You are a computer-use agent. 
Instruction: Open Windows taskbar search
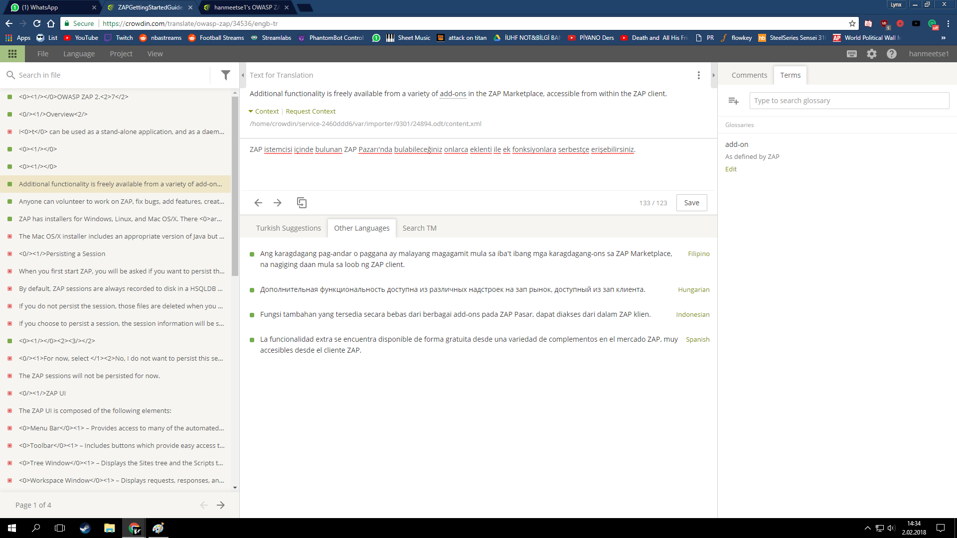36,528
